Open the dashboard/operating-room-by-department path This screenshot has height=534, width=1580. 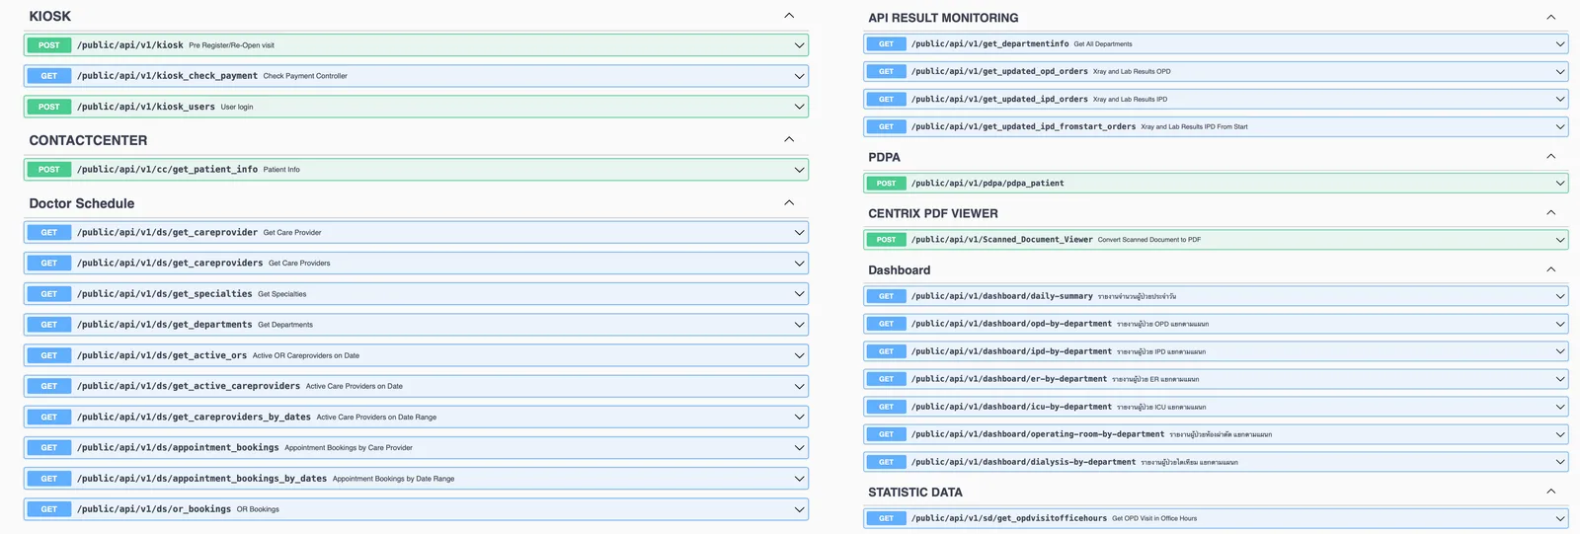coord(1038,434)
